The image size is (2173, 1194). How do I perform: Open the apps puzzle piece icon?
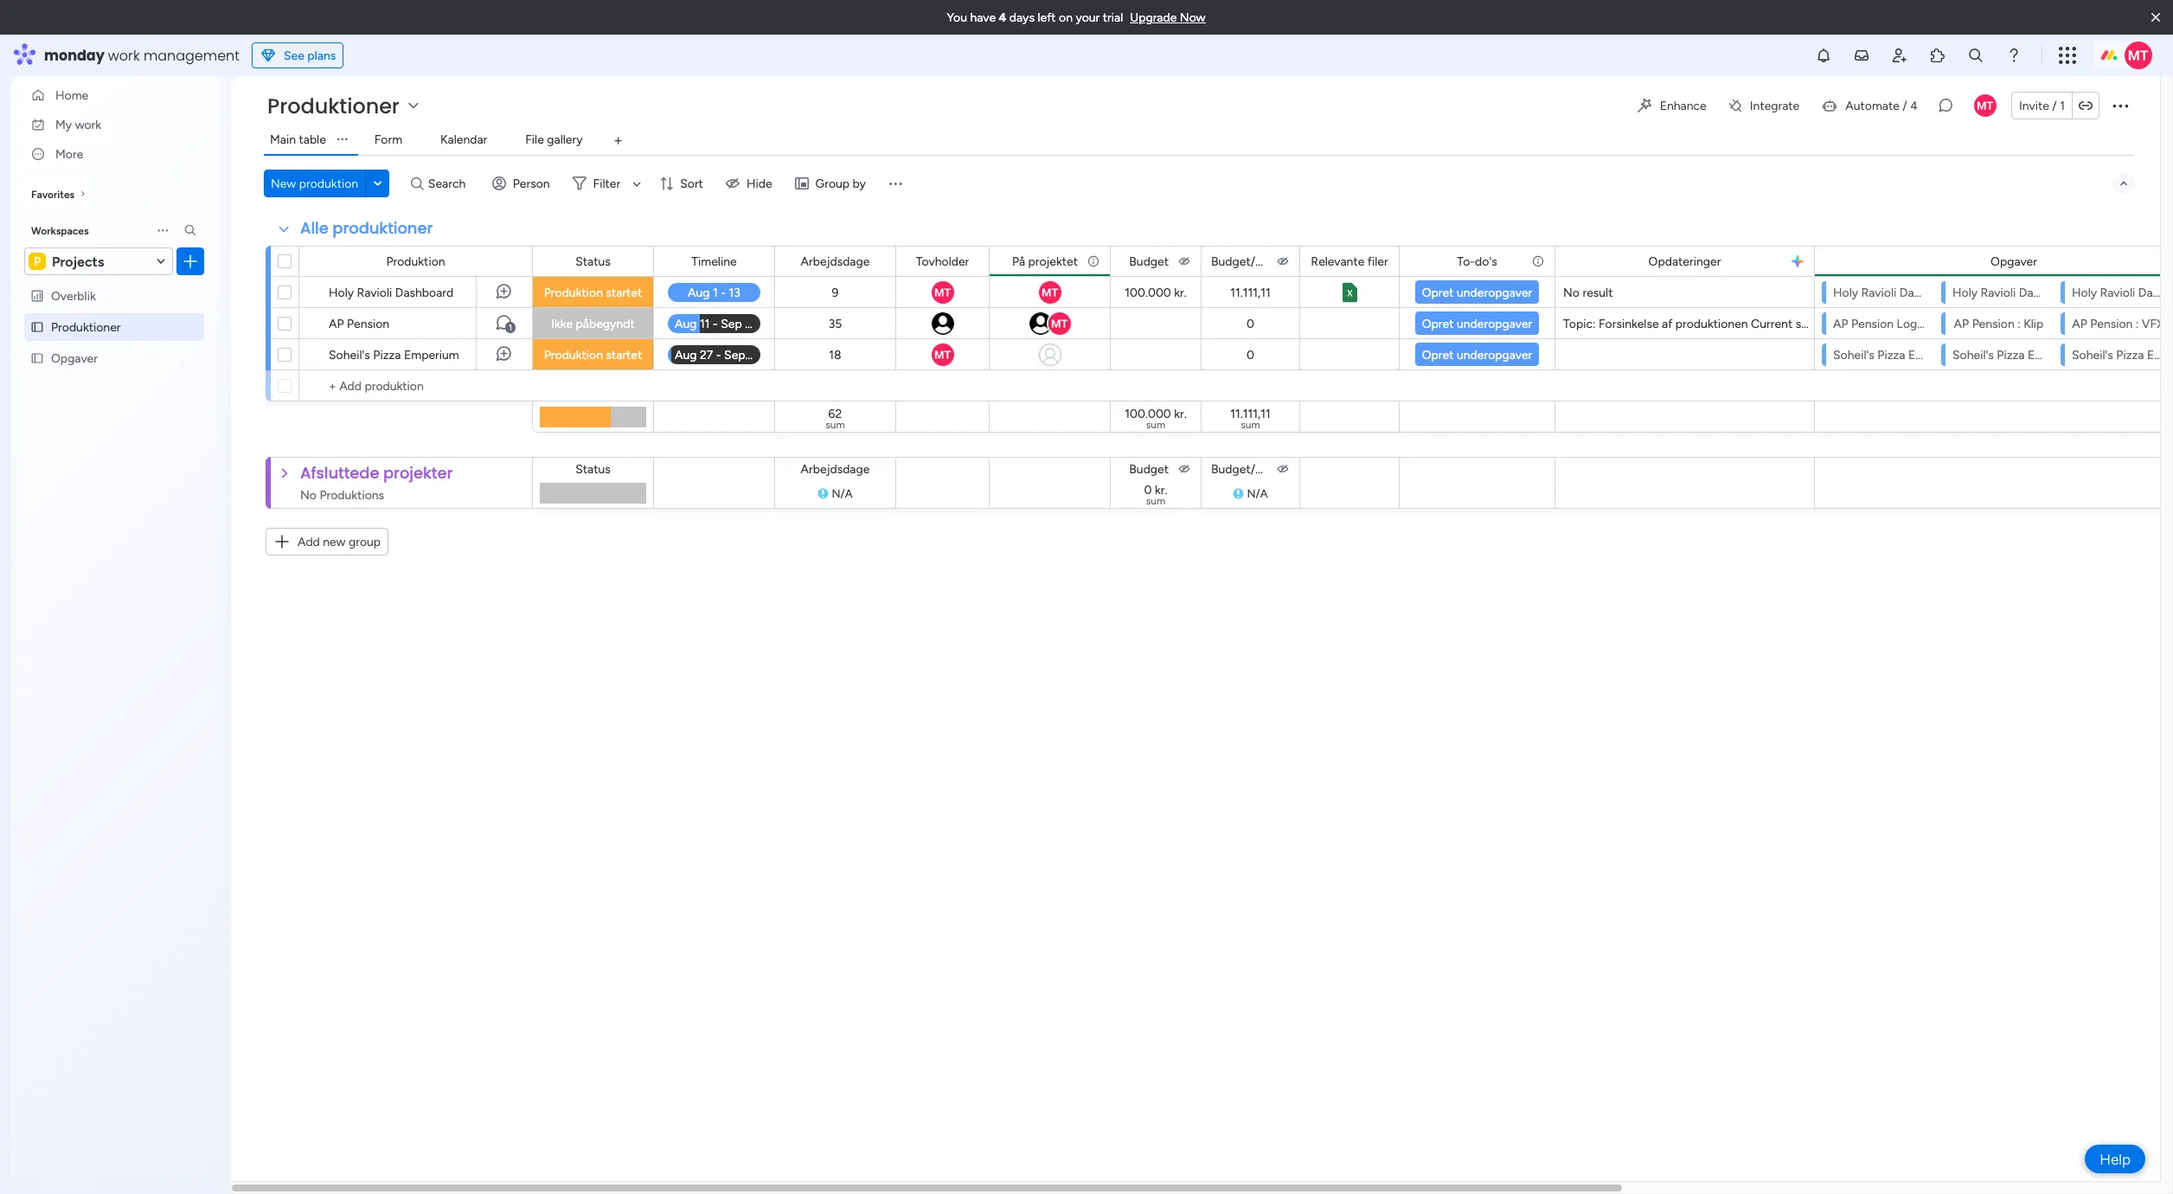pos(1937,55)
